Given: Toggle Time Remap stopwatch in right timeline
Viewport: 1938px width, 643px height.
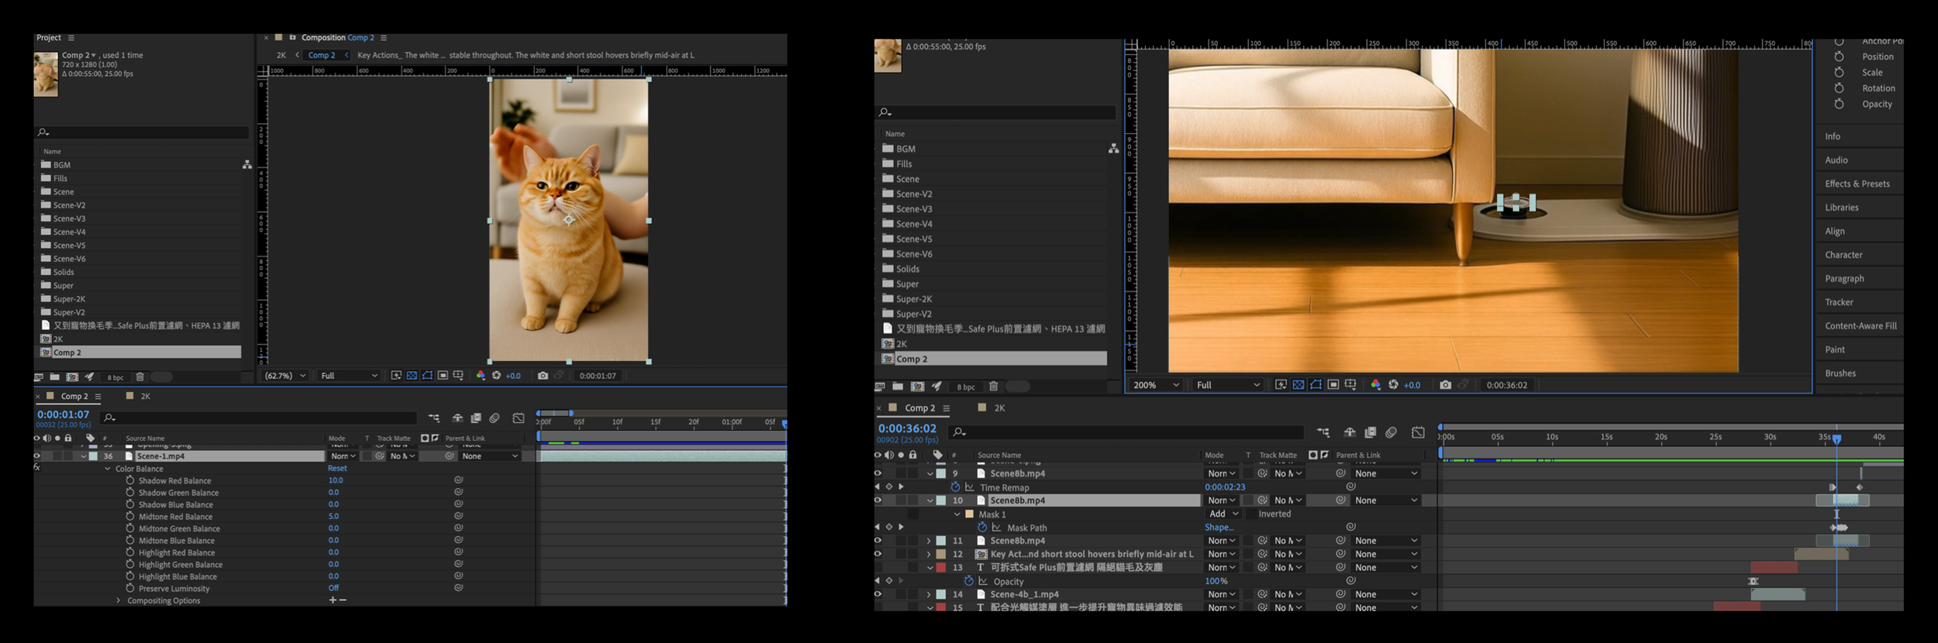Looking at the screenshot, I should 955,487.
